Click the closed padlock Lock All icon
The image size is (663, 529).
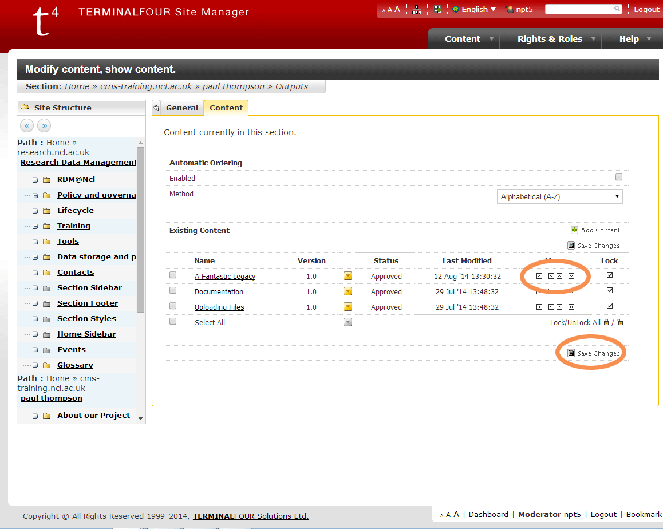[606, 322]
